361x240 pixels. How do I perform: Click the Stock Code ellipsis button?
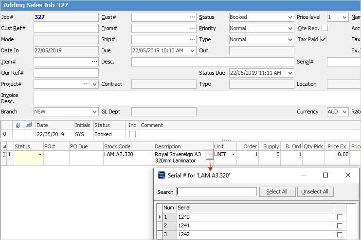click(x=150, y=154)
